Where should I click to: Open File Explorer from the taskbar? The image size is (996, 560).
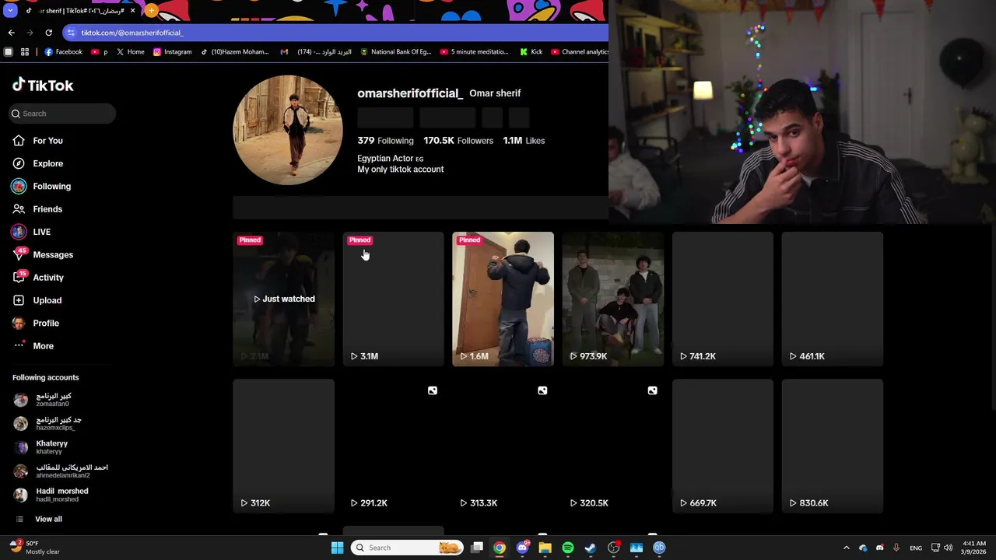coord(545,548)
